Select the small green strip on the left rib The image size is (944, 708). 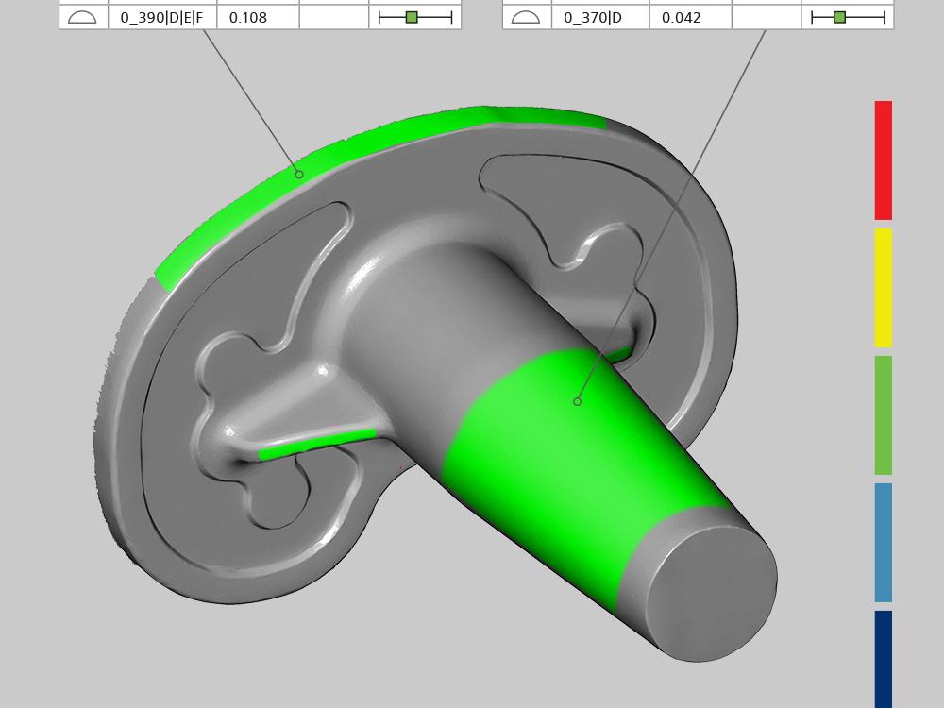tap(316, 445)
